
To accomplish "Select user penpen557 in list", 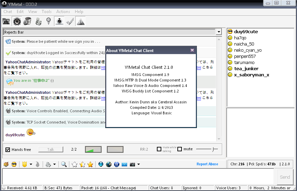I will [245, 56].
